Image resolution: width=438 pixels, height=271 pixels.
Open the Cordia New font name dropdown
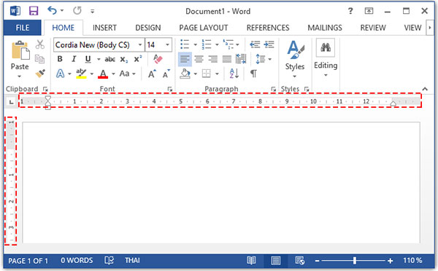(x=140, y=44)
